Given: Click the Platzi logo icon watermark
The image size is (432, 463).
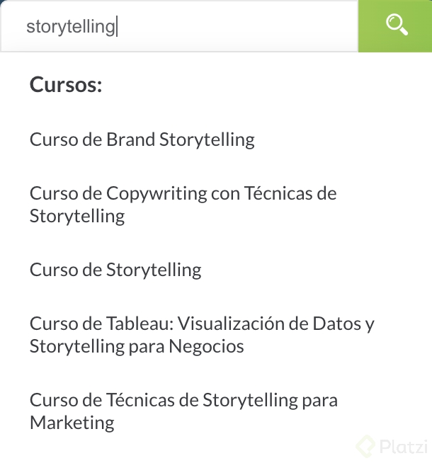Looking at the screenshot, I should pos(366,447).
